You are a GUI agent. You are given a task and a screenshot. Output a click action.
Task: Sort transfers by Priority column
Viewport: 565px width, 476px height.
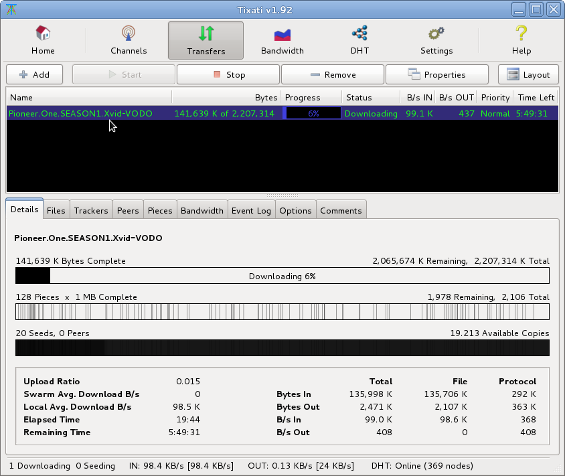click(x=495, y=97)
